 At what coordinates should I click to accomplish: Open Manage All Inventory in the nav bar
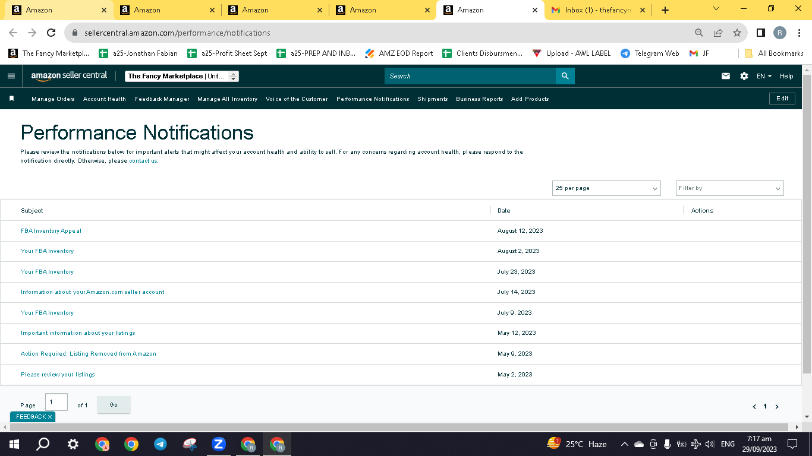point(228,99)
